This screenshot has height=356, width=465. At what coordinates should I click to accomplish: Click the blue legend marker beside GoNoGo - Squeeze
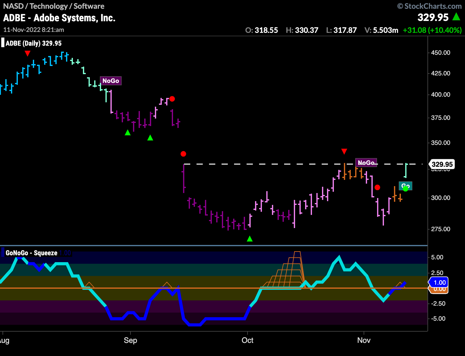pyautogui.click(x=3, y=252)
